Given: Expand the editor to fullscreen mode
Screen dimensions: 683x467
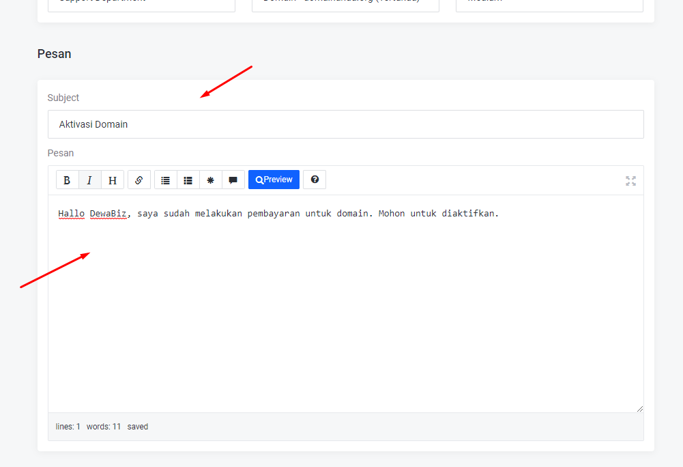Looking at the screenshot, I should point(630,181).
